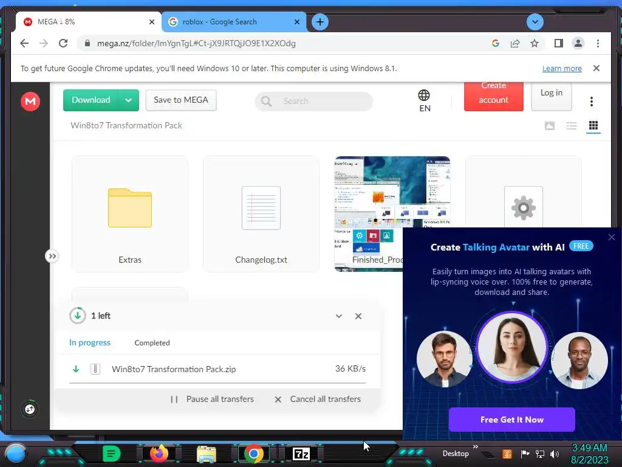
Task: Select the Completed tab
Action: point(152,343)
